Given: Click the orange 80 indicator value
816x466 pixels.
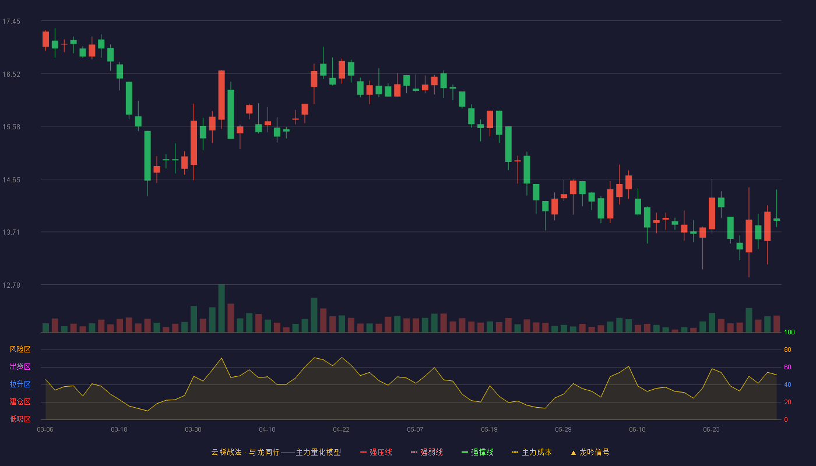Looking at the screenshot, I should coord(787,349).
